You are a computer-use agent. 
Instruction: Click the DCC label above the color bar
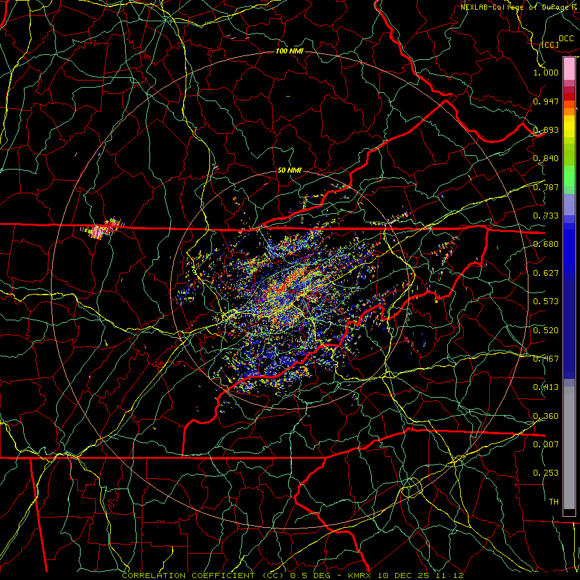pos(566,39)
